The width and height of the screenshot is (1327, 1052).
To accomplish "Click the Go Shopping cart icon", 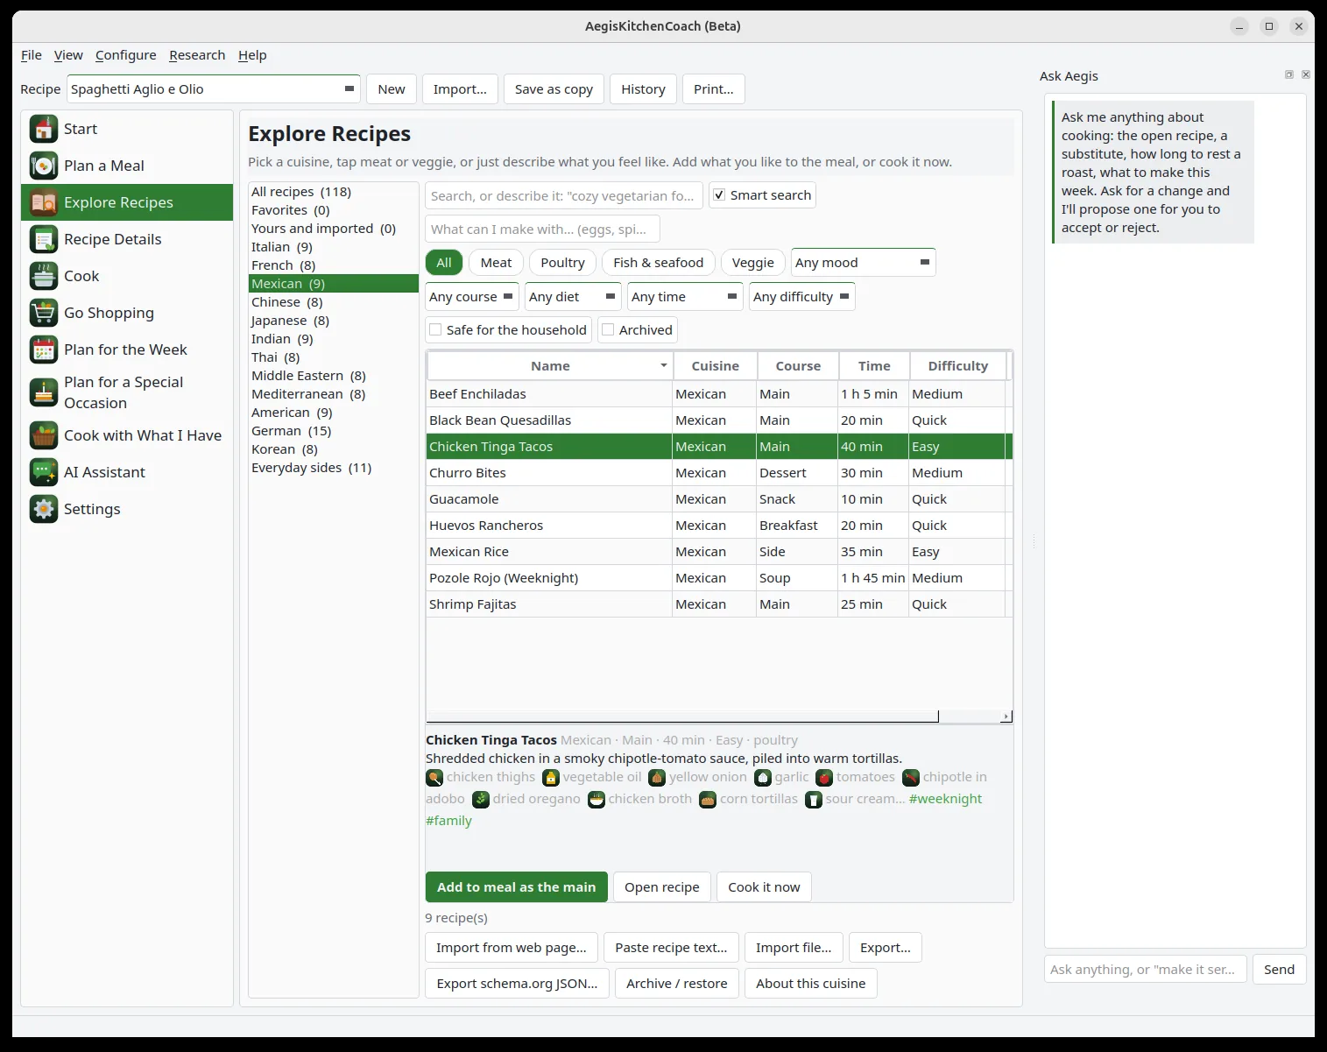I will coord(44,313).
